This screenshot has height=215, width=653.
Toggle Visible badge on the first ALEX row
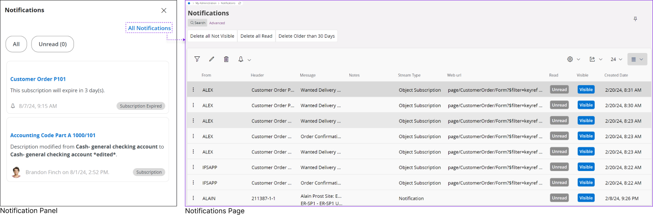(586, 89)
